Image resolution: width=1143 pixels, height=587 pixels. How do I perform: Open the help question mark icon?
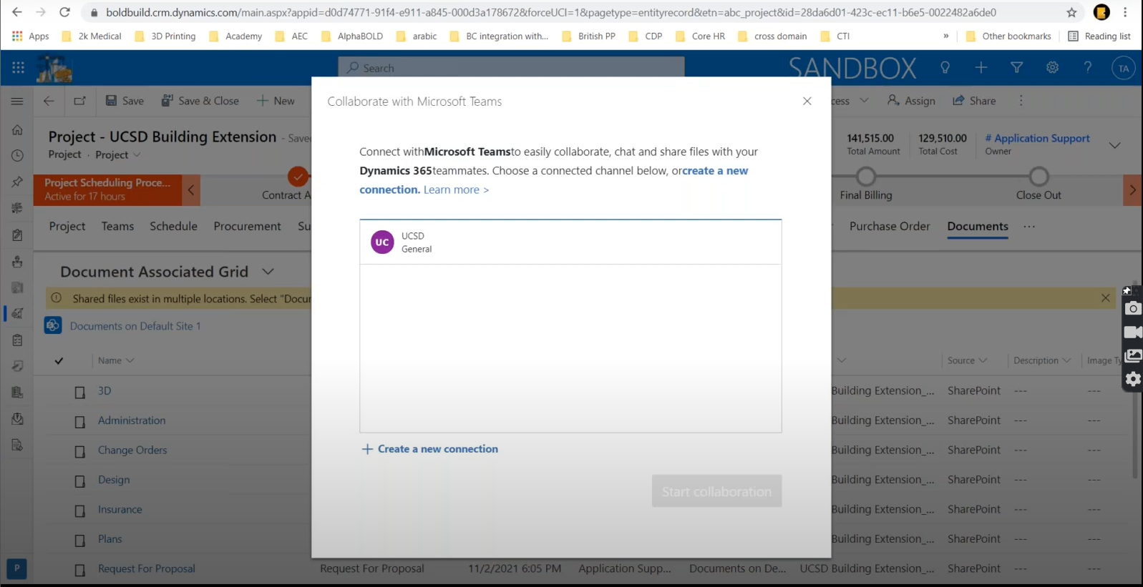pyautogui.click(x=1087, y=68)
